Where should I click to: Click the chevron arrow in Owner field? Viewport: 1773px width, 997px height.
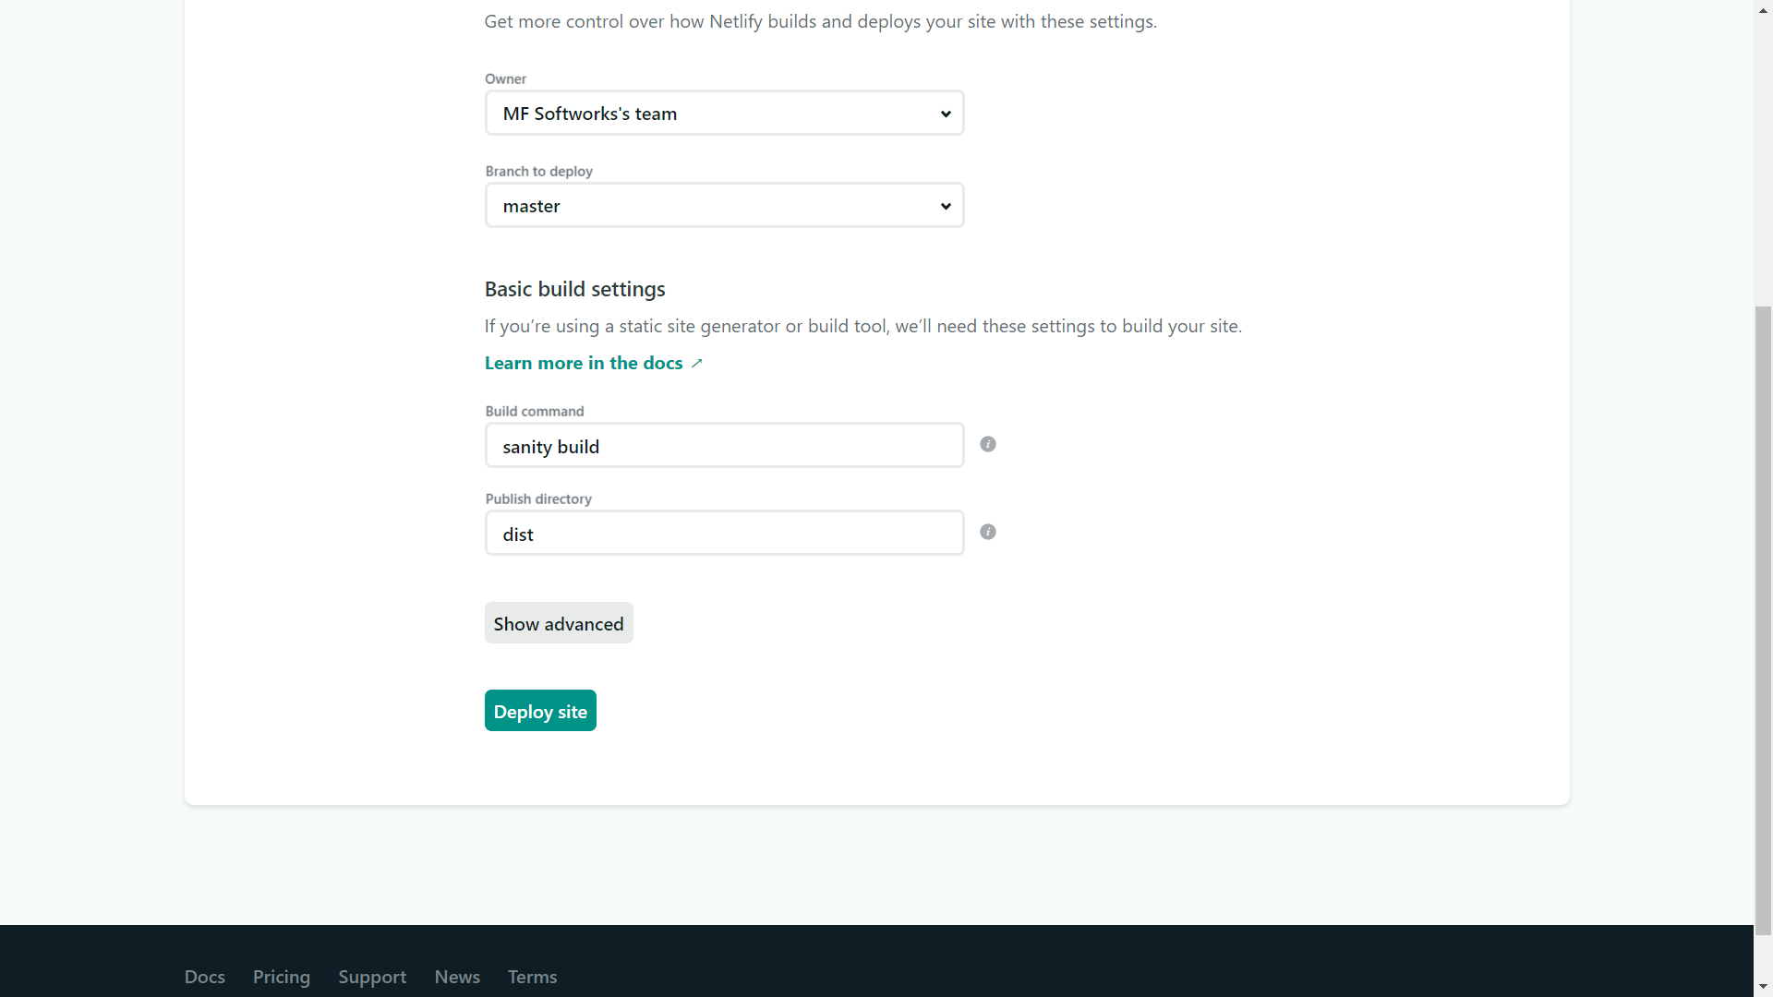coord(946,114)
